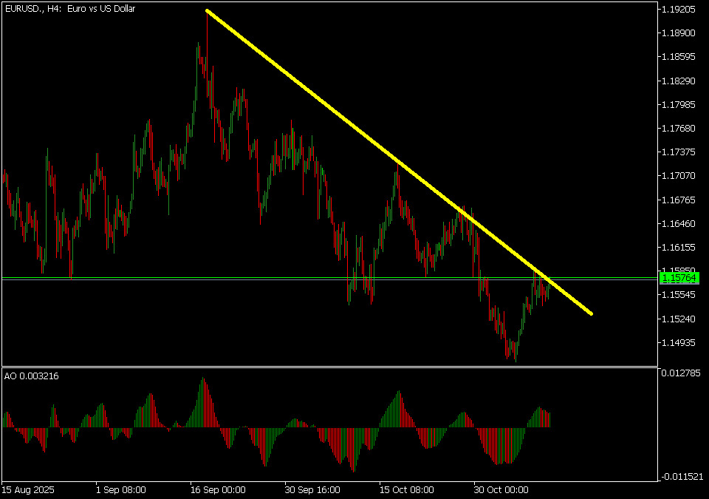Click the AO scale value -0.011521
The height and width of the screenshot is (499, 709).
679,476
